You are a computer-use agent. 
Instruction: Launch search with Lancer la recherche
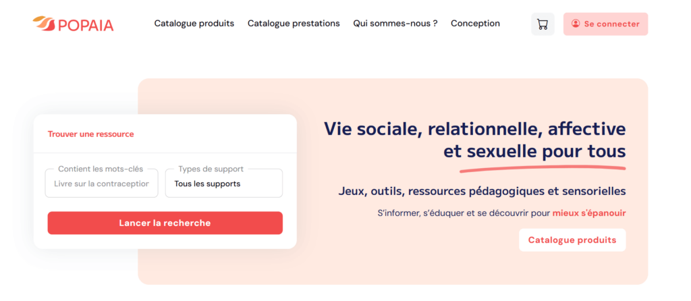pos(165,223)
